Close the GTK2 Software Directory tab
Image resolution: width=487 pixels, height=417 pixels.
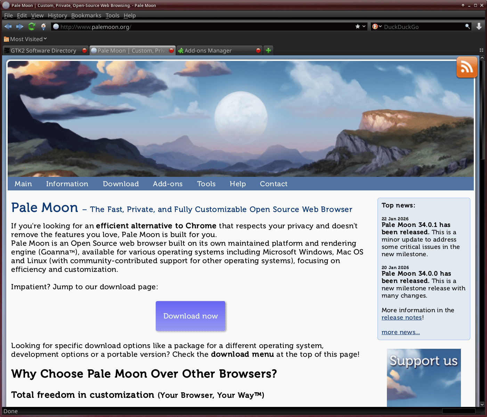click(84, 50)
